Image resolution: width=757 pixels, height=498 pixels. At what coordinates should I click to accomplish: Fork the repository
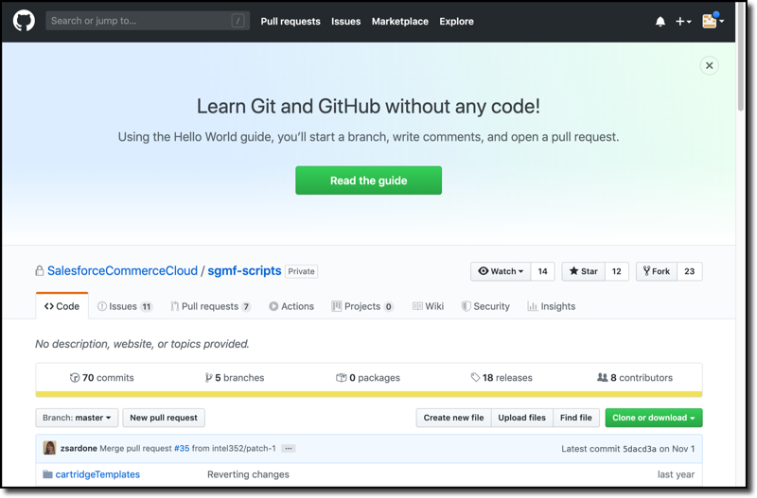(657, 271)
